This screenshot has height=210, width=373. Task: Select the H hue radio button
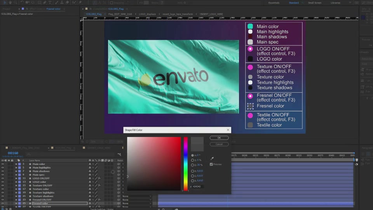pyautogui.click(x=192, y=155)
